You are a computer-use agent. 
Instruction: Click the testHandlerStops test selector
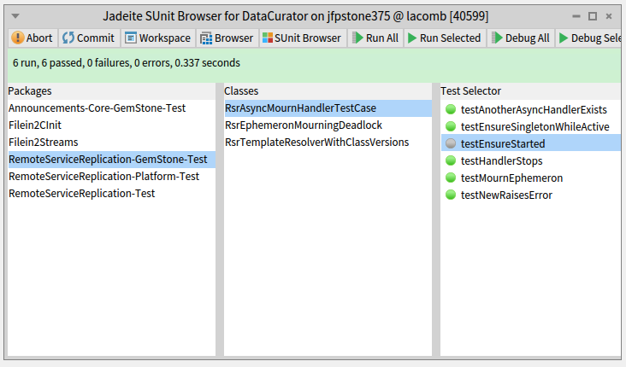[501, 160]
